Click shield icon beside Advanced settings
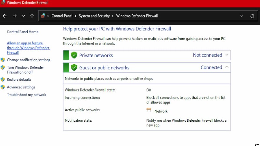260x146 pixels. pyautogui.click(x=3, y=87)
